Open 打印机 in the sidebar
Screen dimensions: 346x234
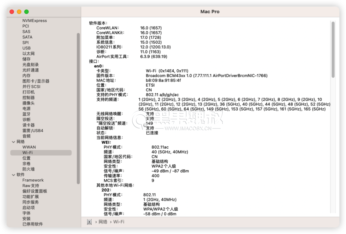point(29,92)
